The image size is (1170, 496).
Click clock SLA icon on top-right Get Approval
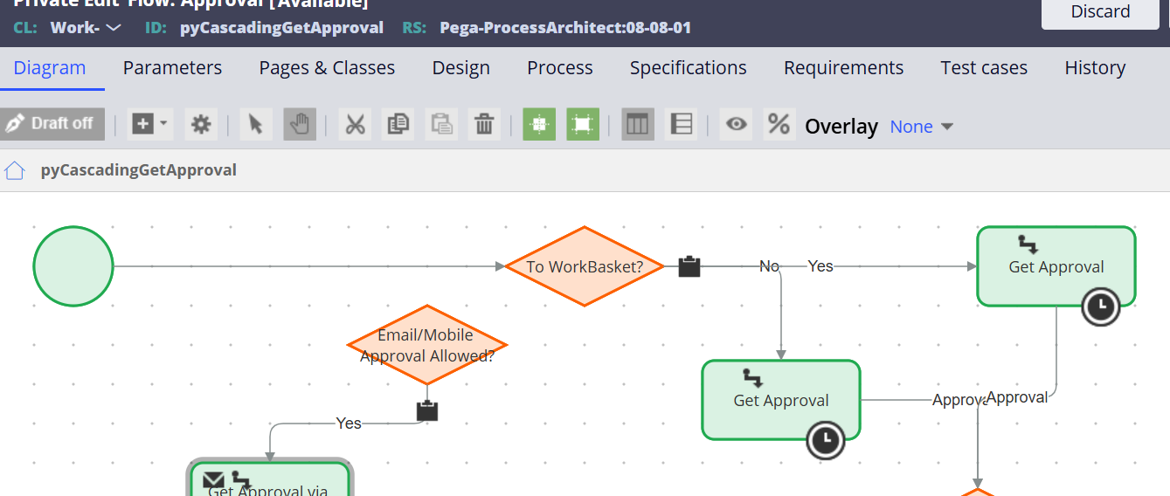pos(1101,307)
